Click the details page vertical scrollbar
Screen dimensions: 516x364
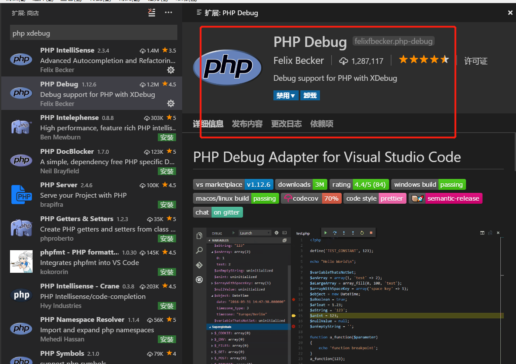[515, 152]
